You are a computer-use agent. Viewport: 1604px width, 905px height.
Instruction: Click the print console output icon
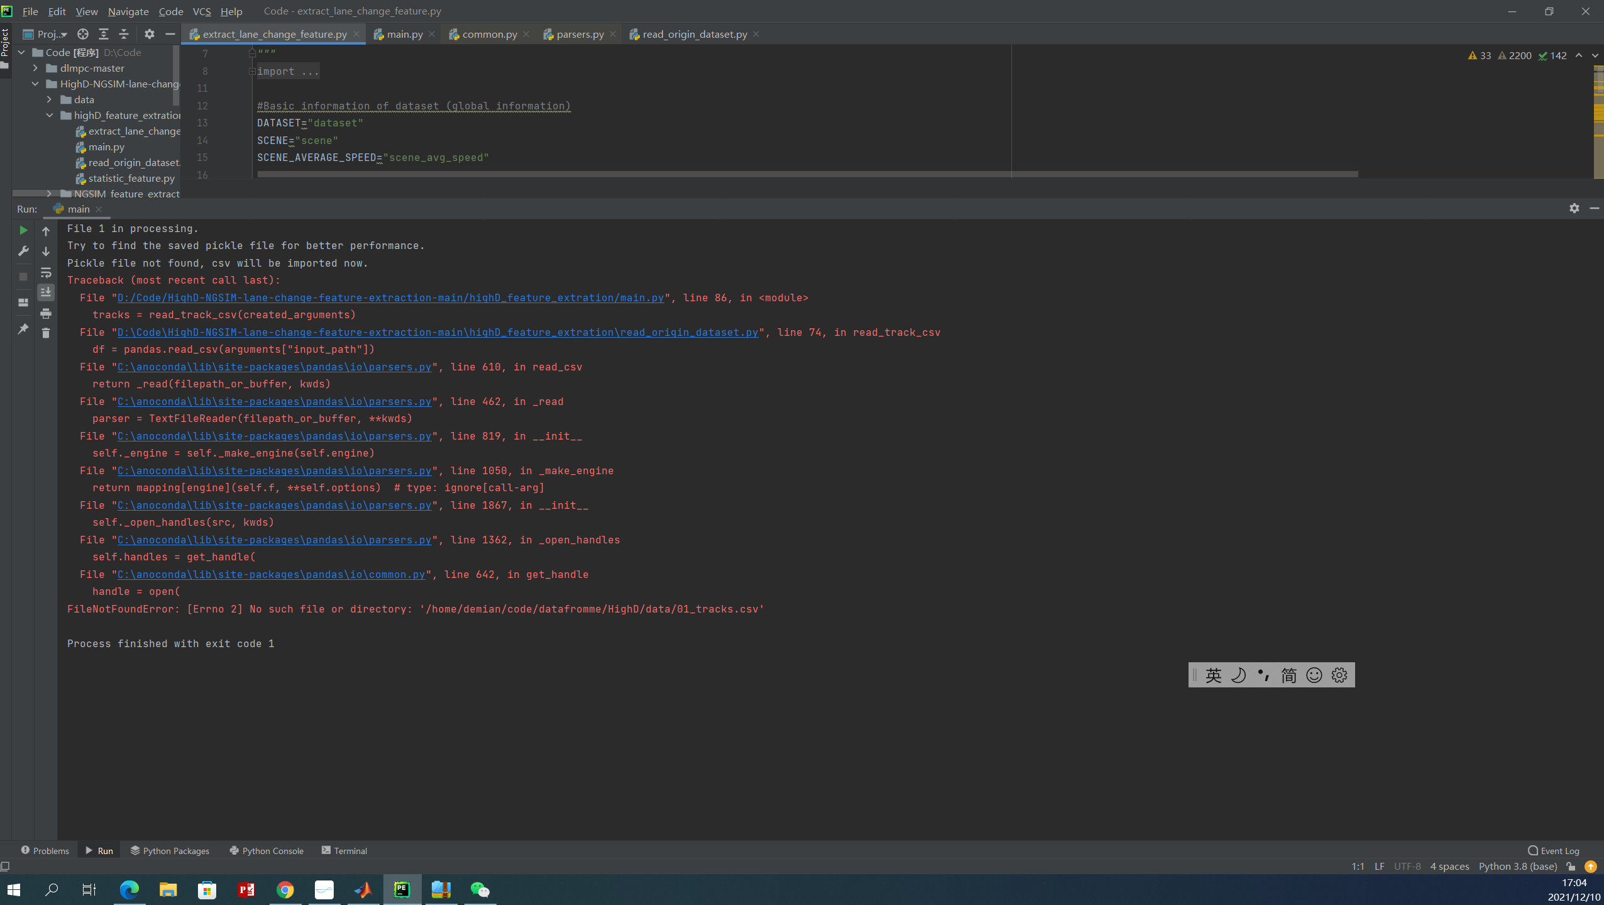46,313
